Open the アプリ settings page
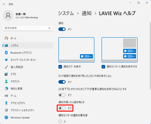151x124 pixels. 28,74
